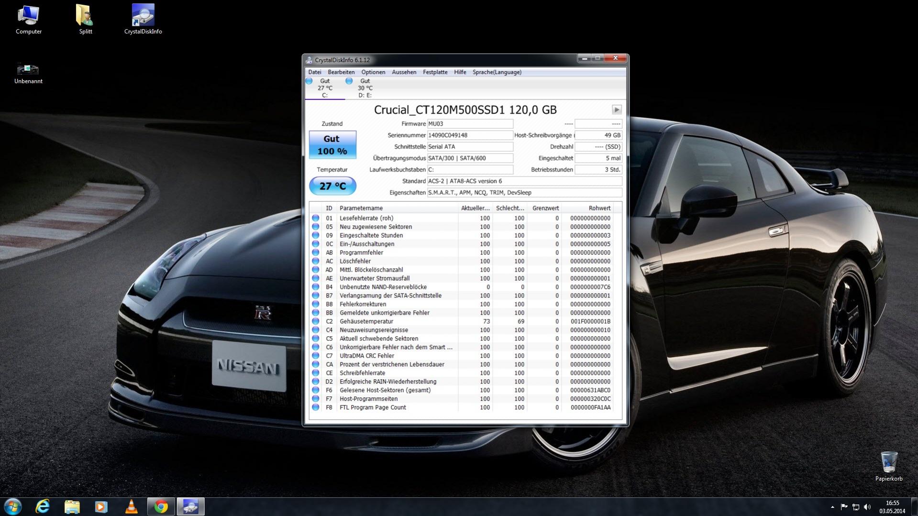Click the Grenzwert column header
Viewport: 918px width, 516px height.
pos(544,208)
